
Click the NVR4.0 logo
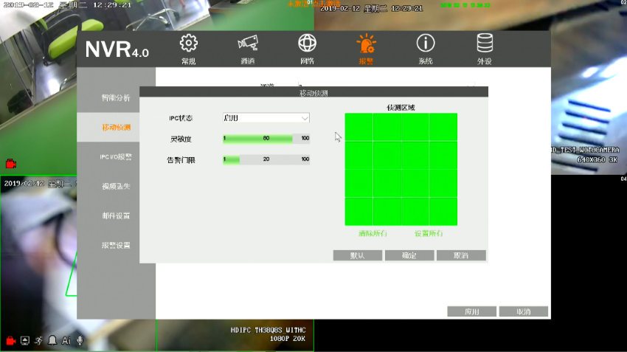pos(117,49)
